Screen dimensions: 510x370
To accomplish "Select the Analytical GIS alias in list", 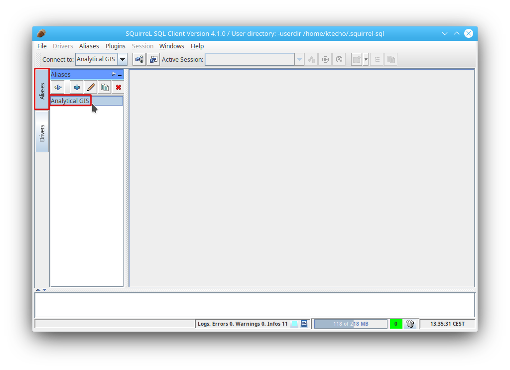I will (87, 101).
